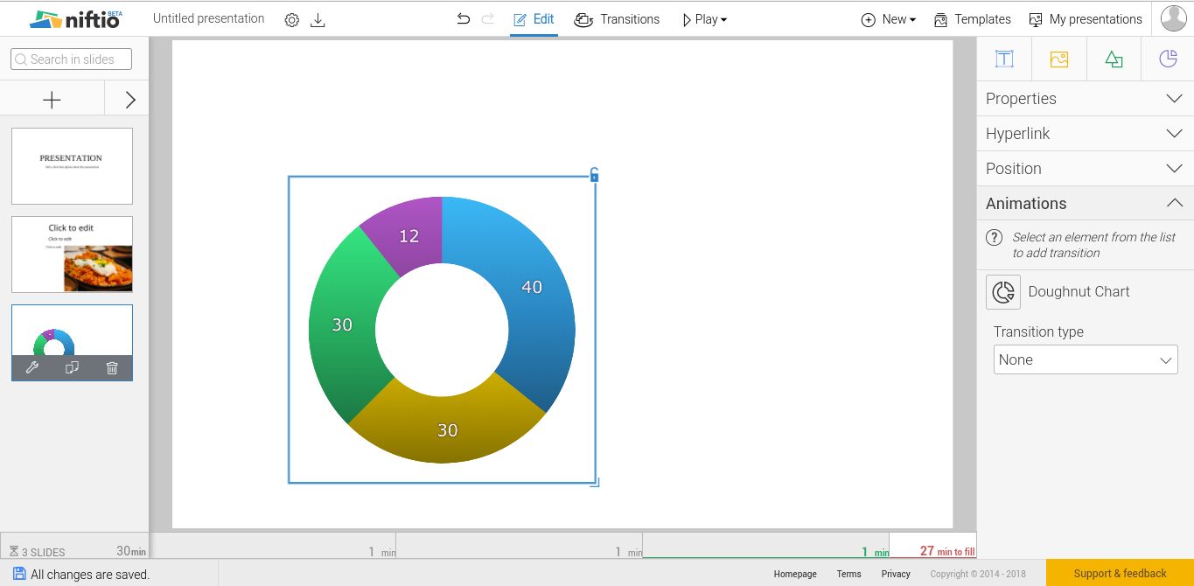This screenshot has height=586, width=1194.
Task: Expand the Position section
Action: pos(1085,169)
